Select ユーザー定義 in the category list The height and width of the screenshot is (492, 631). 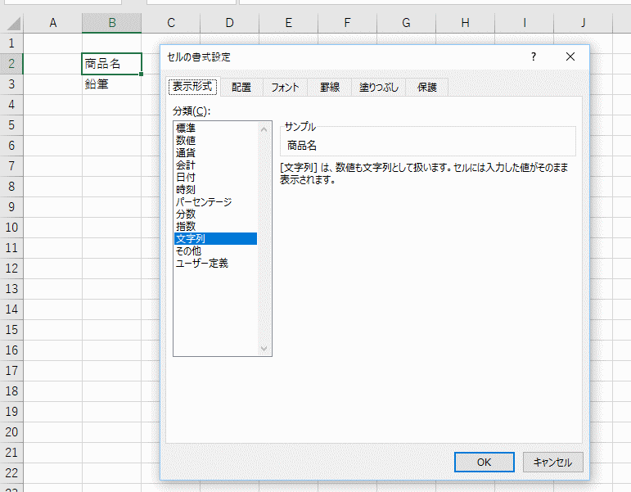pos(201,264)
